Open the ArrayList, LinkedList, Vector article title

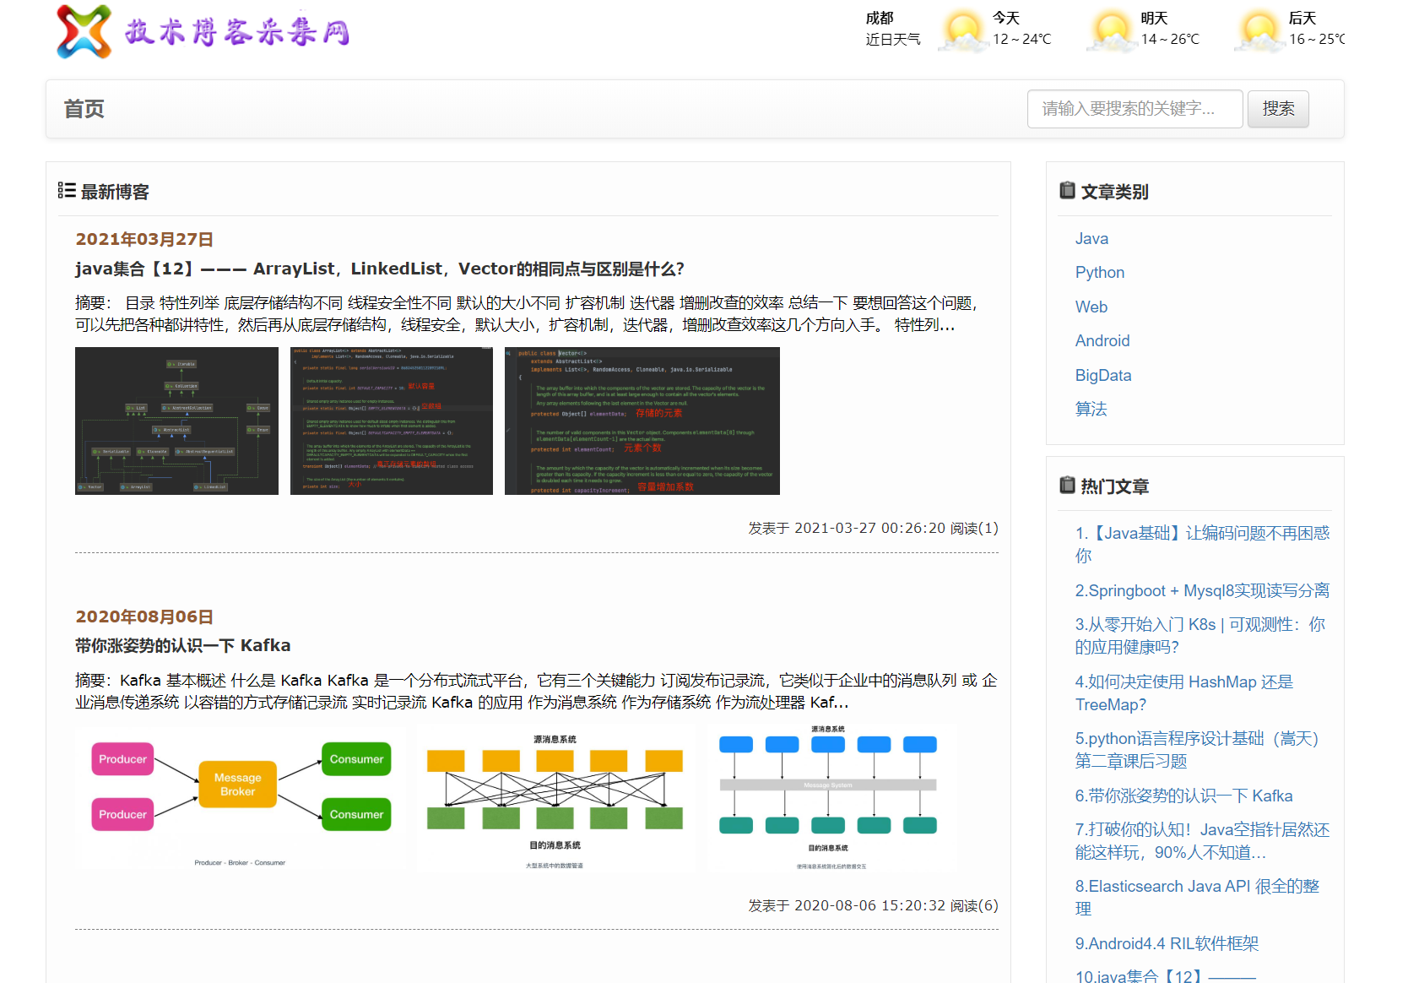point(380,269)
